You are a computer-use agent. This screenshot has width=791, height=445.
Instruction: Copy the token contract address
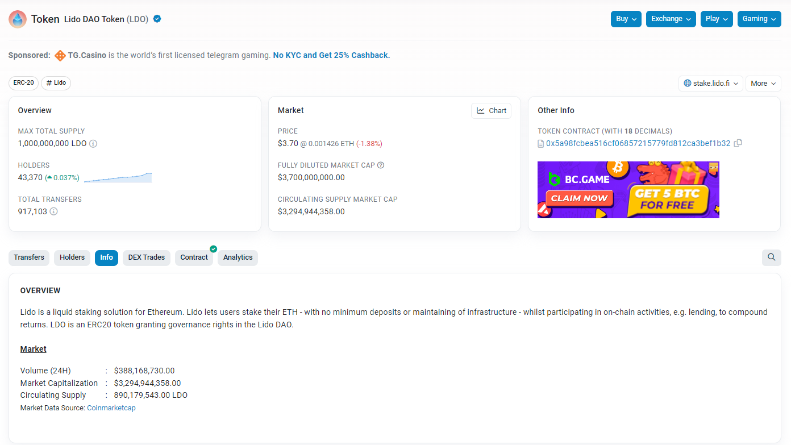tap(738, 143)
